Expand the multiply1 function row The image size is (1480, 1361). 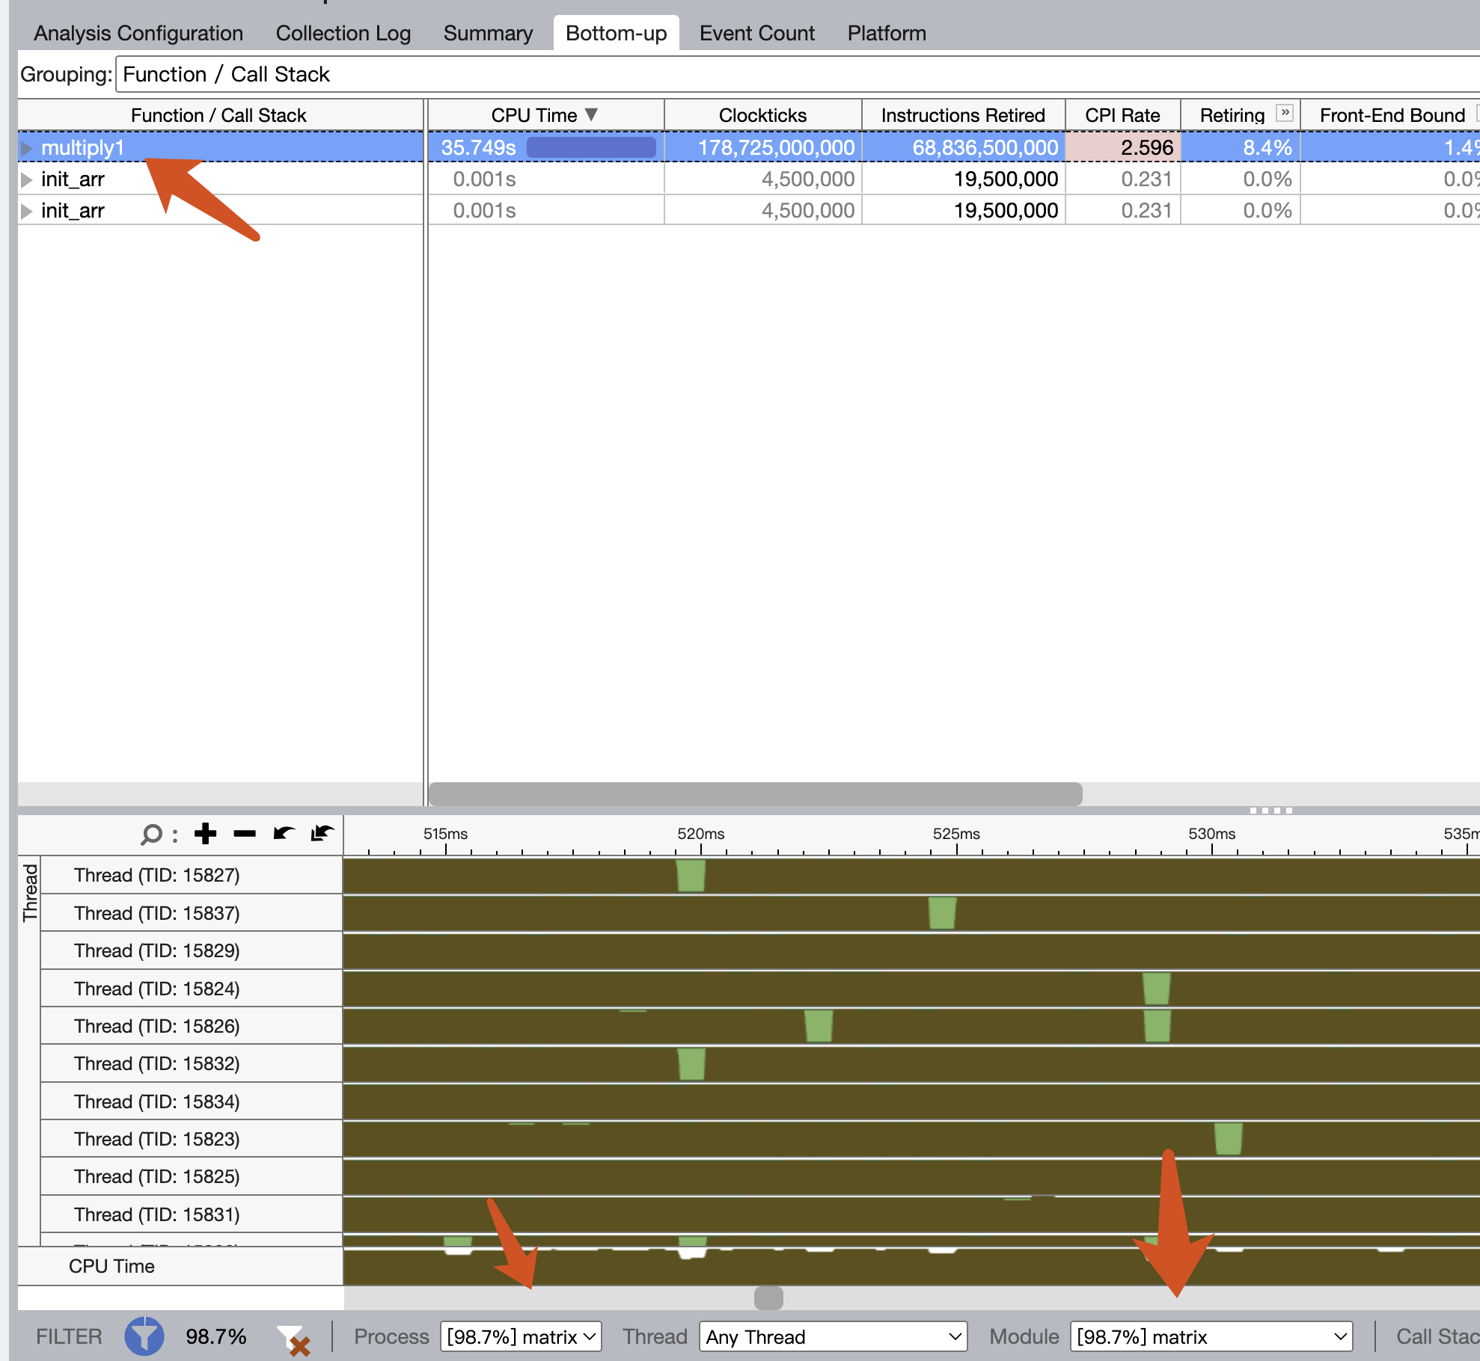click(x=26, y=147)
